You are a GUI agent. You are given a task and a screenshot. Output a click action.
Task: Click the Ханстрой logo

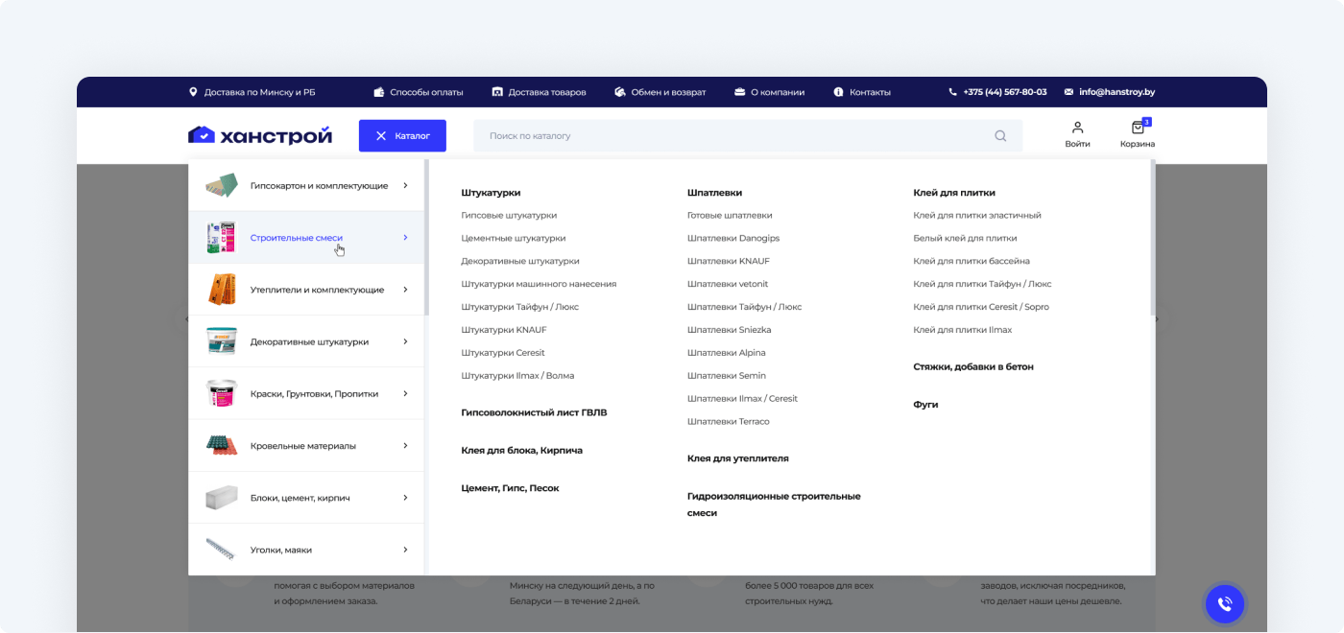click(x=260, y=135)
